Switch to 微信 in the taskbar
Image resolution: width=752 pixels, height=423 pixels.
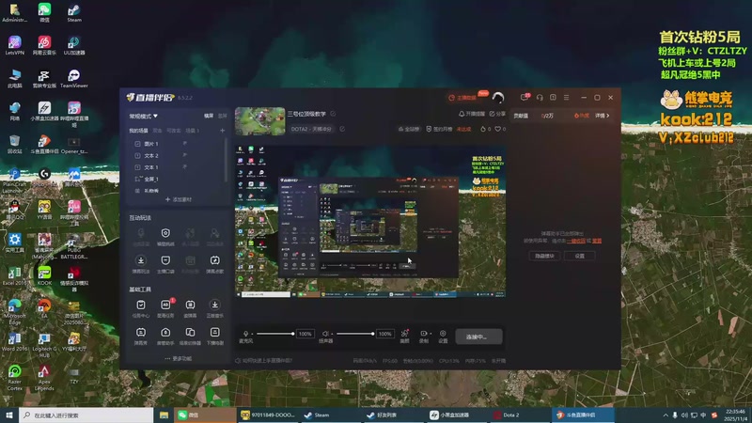click(x=205, y=415)
